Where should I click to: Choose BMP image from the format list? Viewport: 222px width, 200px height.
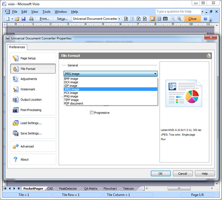tap(110, 79)
